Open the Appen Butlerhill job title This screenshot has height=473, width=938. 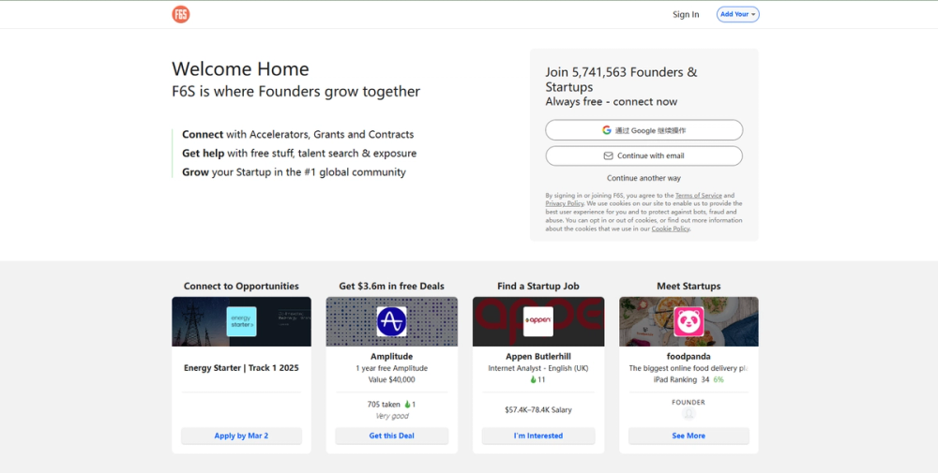coord(537,357)
